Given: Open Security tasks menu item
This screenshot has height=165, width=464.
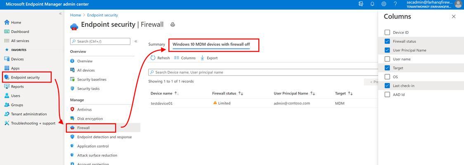Looking at the screenshot, I should click(88, 89).
